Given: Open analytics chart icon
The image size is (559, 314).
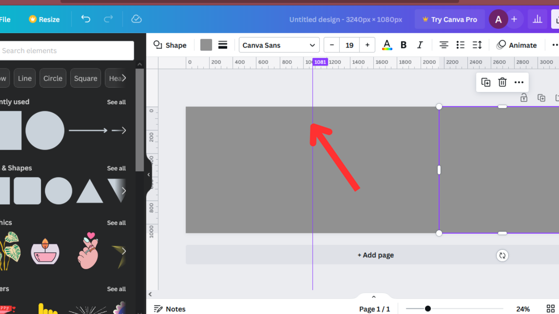Looking at the screenshot, I should click(537, 19).
